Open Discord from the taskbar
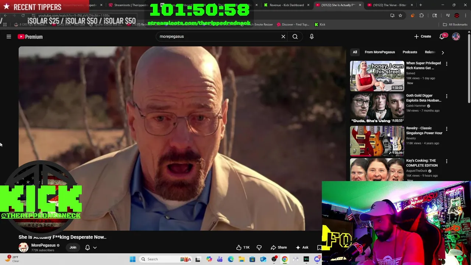This screenshot has height=265, width=471. (317, 259)
